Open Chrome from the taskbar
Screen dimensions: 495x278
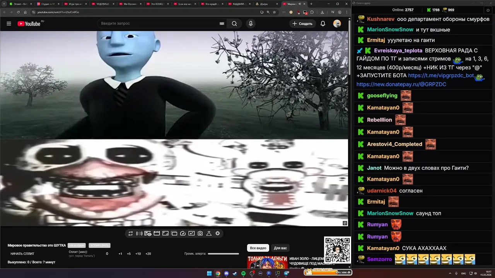218,273
